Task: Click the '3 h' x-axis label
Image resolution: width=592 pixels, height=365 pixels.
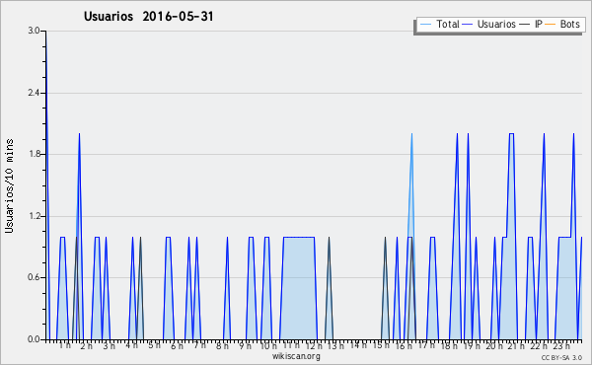Action: (110, 345)
